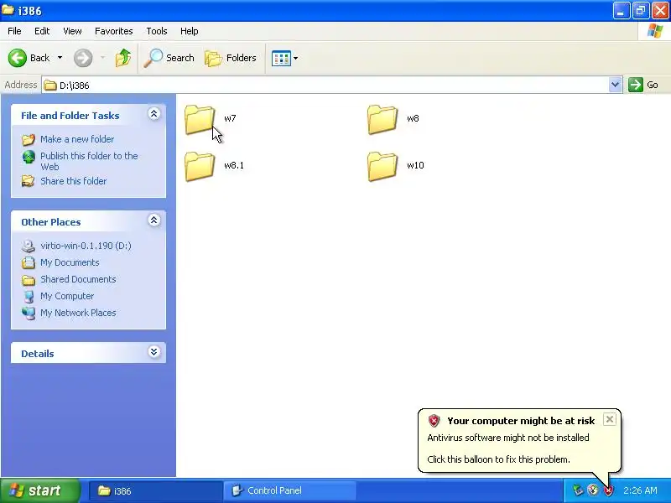671x503 pixels.
Task: Switch to i386 taskbar button
Action: pos(155,490)
